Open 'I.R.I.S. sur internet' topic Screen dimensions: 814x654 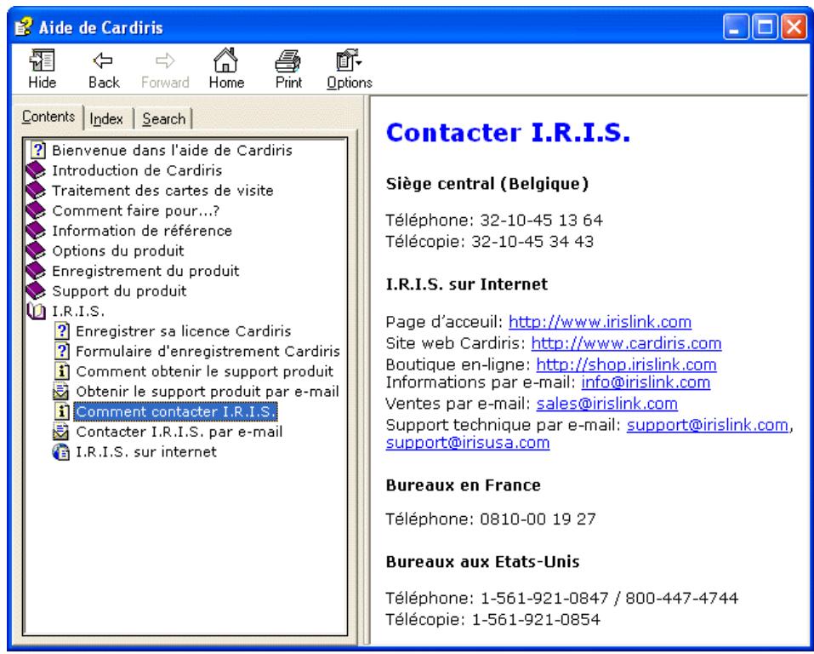(146, 452)
